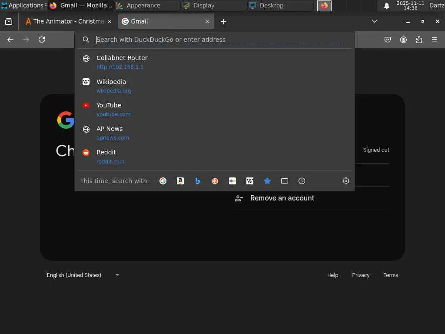
Task: Open the Extensions puzzle icon
Action: tap(419, 40)
